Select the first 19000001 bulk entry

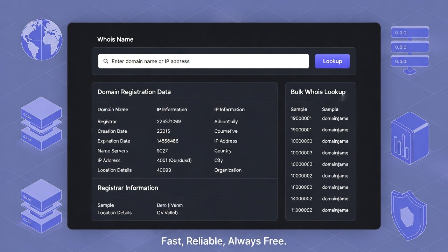301,118
